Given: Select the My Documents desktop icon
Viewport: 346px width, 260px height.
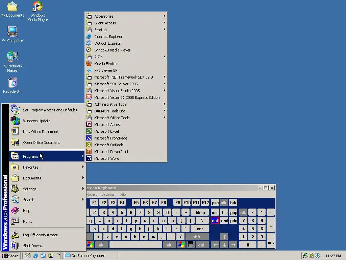Looking at the screenshot, I should point(12,9).
